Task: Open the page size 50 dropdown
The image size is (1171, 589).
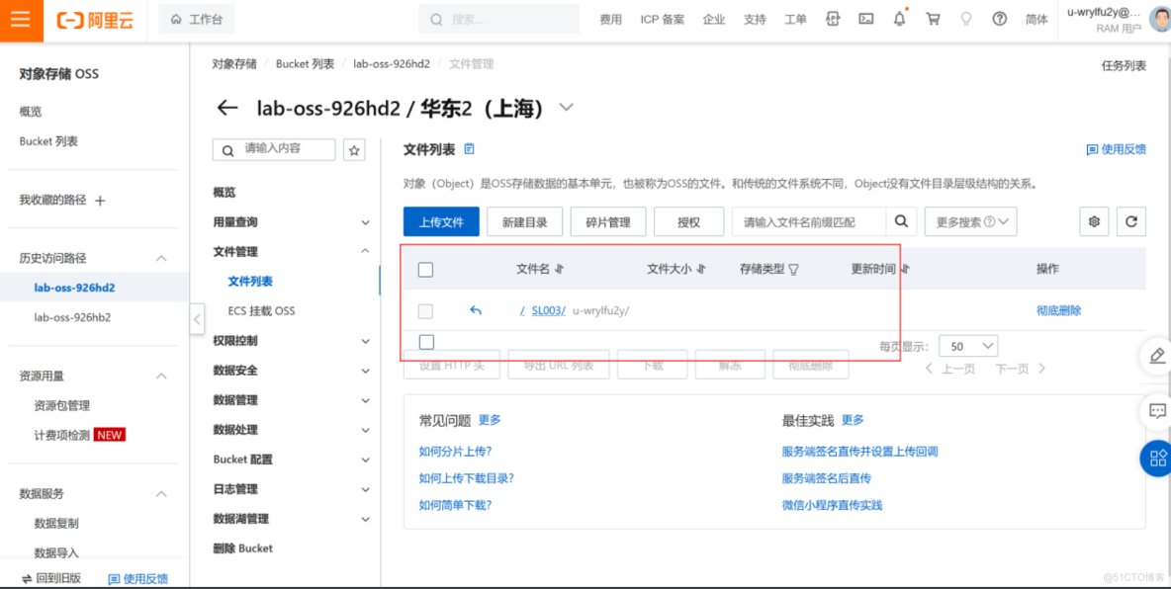Action: (x=968, y=347)
